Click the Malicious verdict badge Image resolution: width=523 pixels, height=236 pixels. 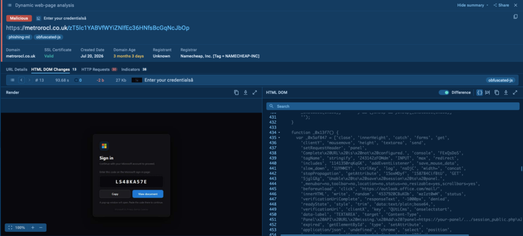(x=19, y=18)
